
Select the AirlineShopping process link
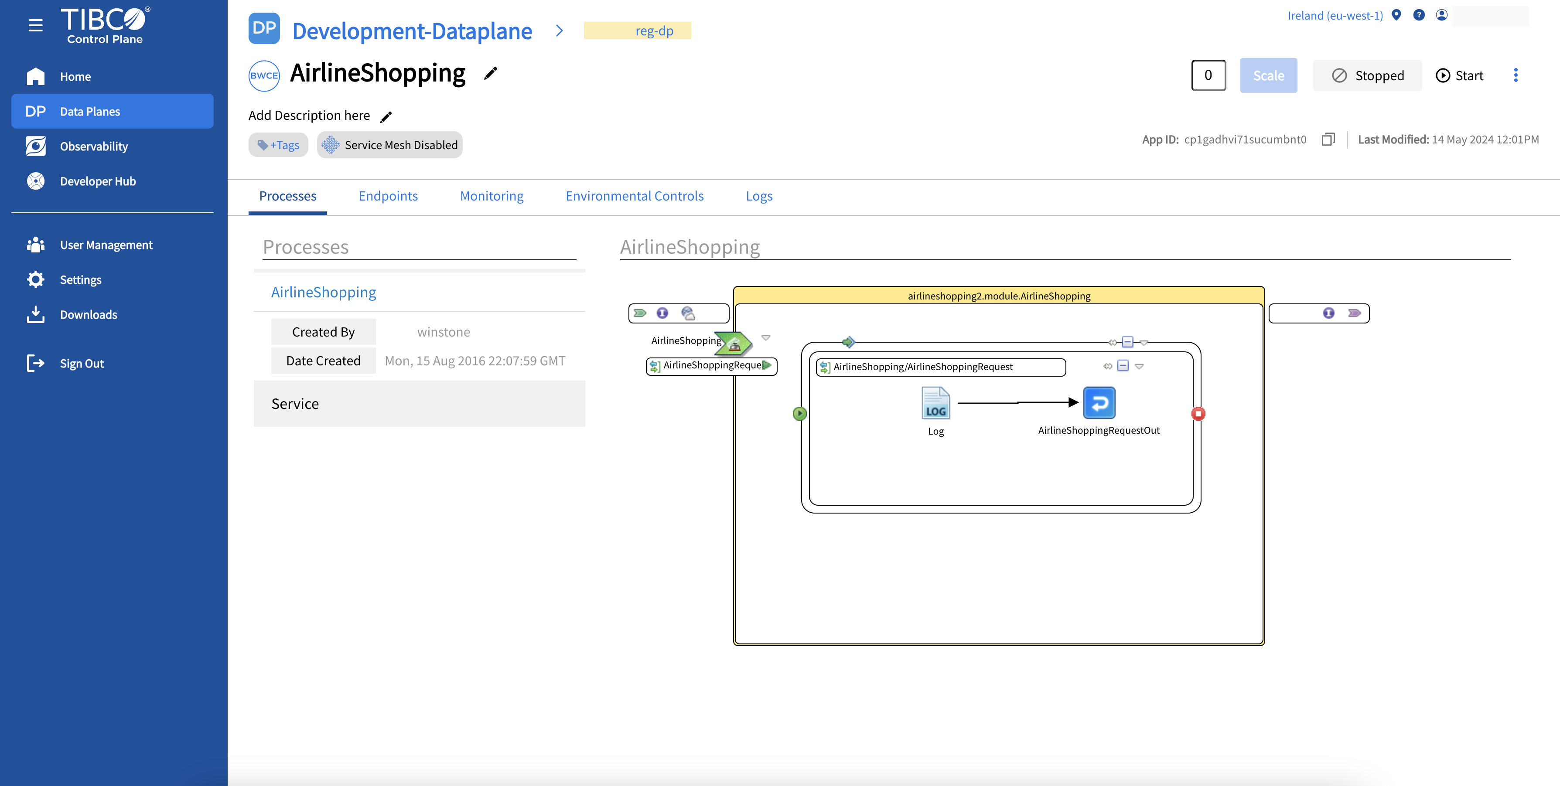pyautogui.click(x=324, y=293)
